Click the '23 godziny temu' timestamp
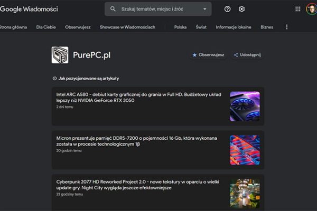Viewport: 317px width, 211px height. click(x=70, y=194)
